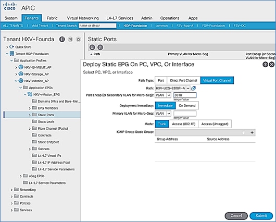Click the Contracts folder icon under HXV-vMotion_EPG

pyautogui.click(x=34, y=135)
